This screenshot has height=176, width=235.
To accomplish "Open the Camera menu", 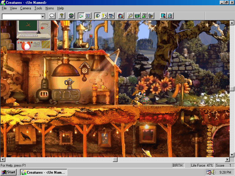I will coord(26,8).
